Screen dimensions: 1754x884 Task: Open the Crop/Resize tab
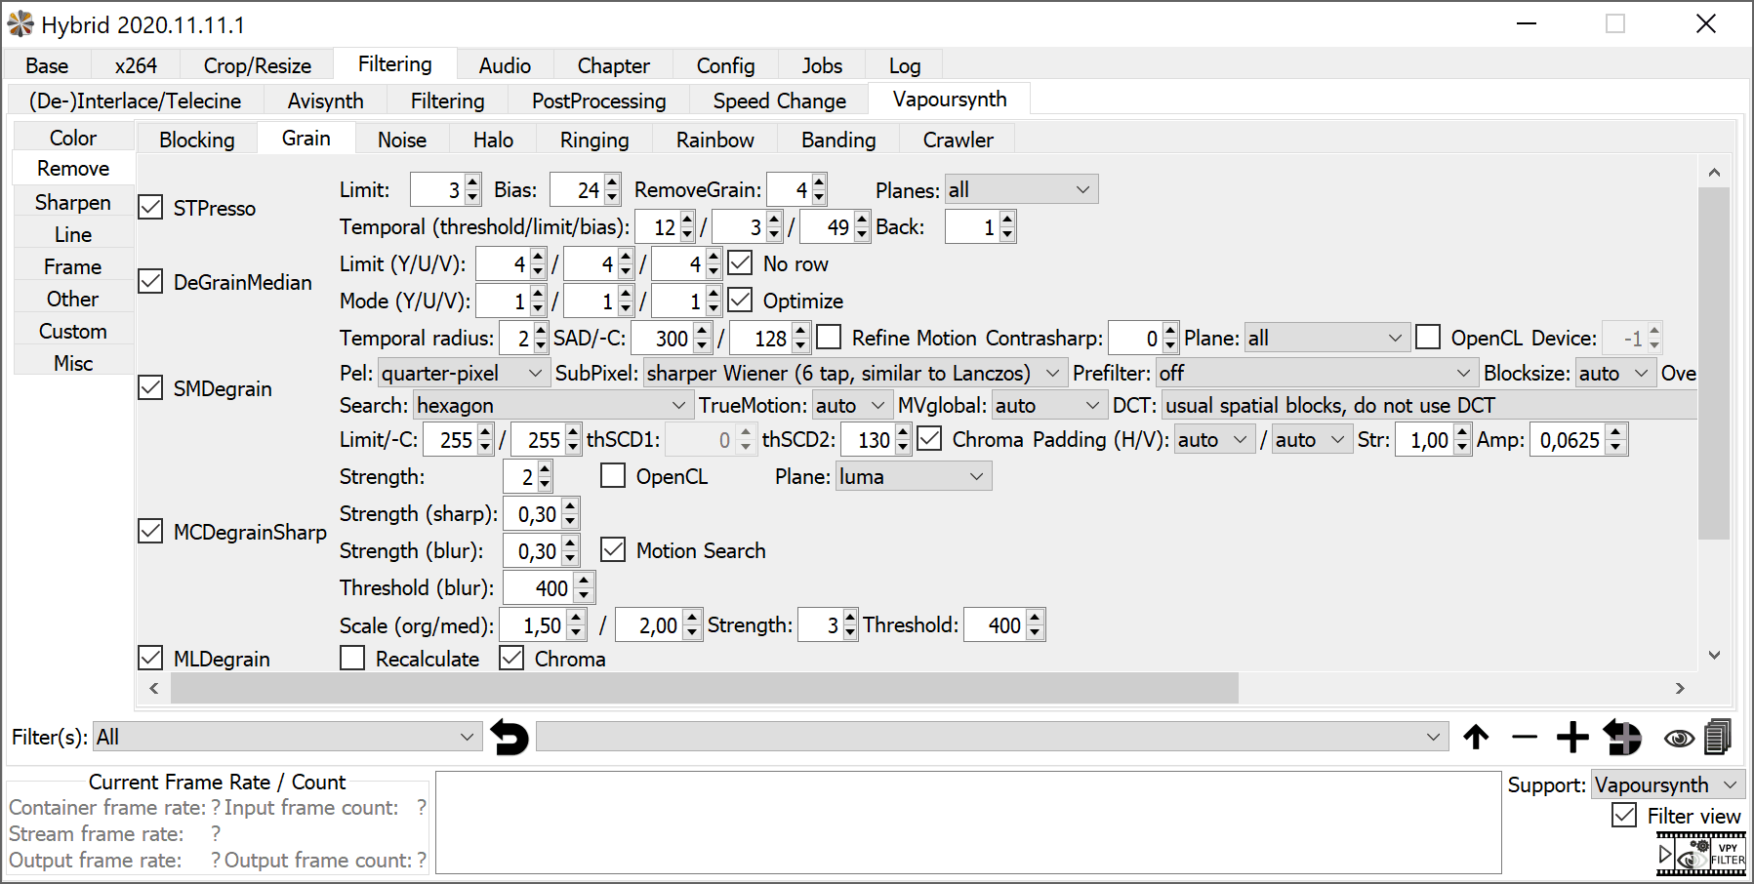click(257, 65)
